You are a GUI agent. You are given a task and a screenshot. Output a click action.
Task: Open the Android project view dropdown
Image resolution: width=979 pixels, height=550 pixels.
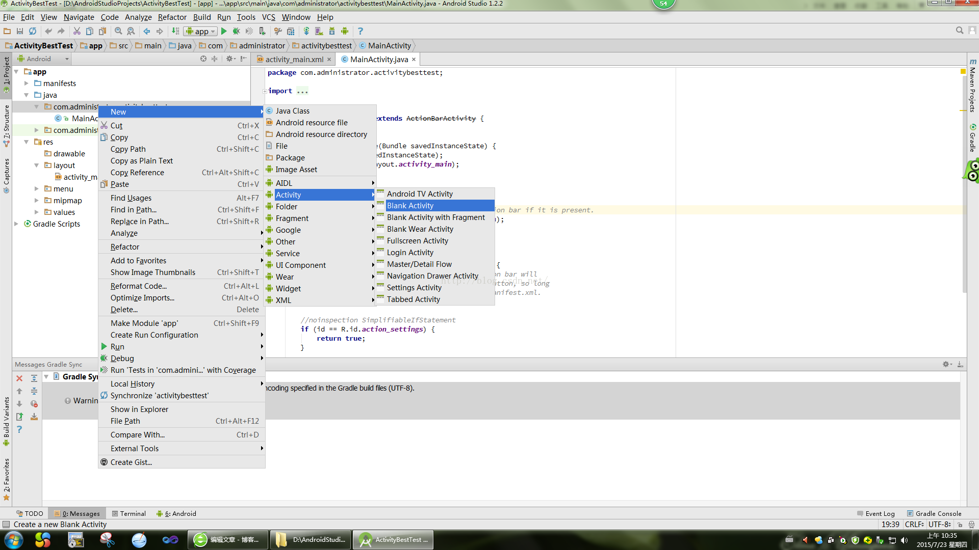[x=43, y=59]
